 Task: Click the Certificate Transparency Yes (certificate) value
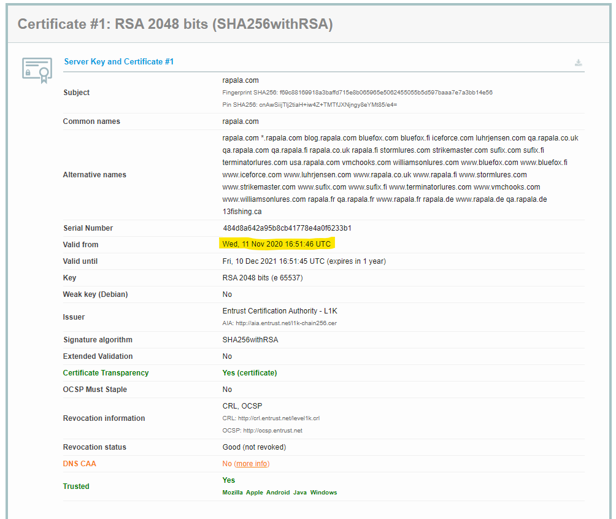tap(250, 373)
